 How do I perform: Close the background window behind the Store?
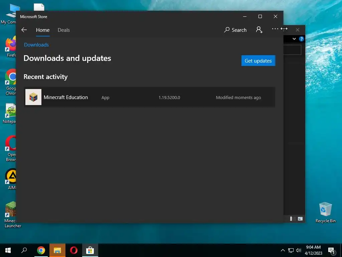point(298,30)
